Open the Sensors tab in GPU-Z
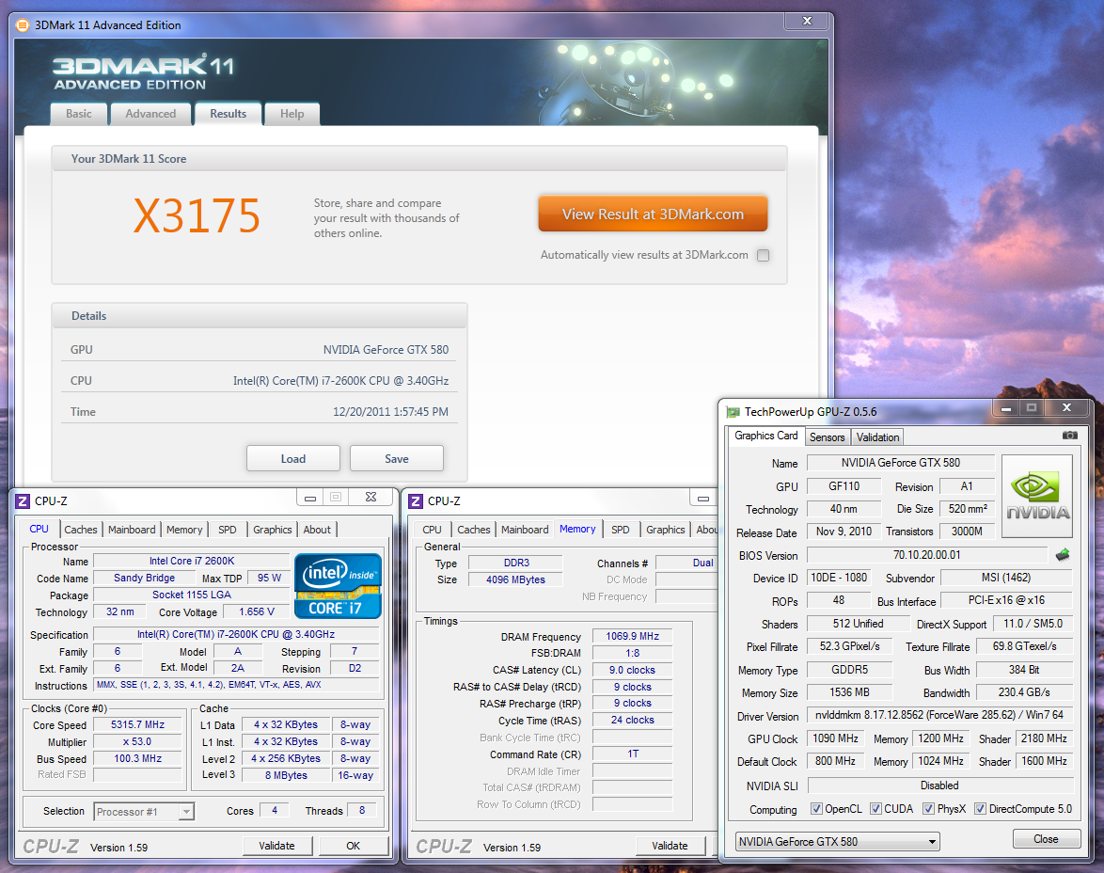Viewport: 1104px width, 873px height. 827,436
